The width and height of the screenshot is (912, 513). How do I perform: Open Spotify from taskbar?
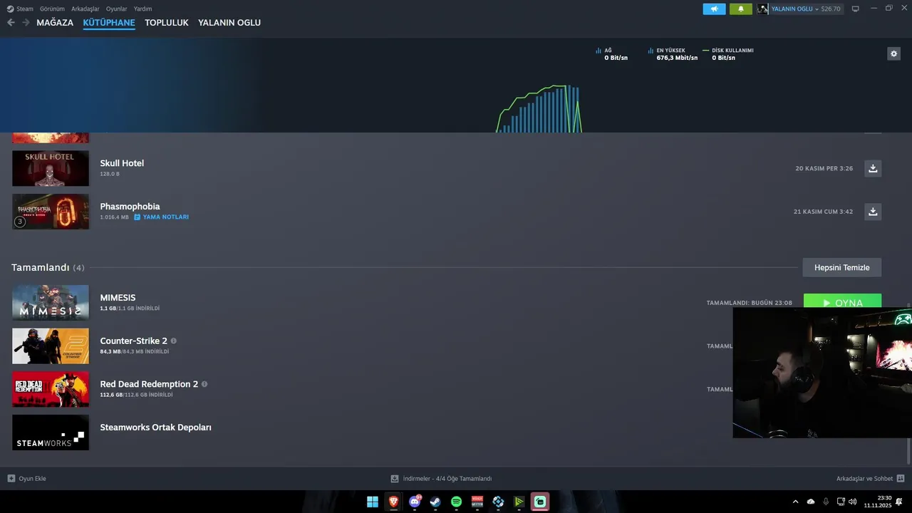coord(456,502)
